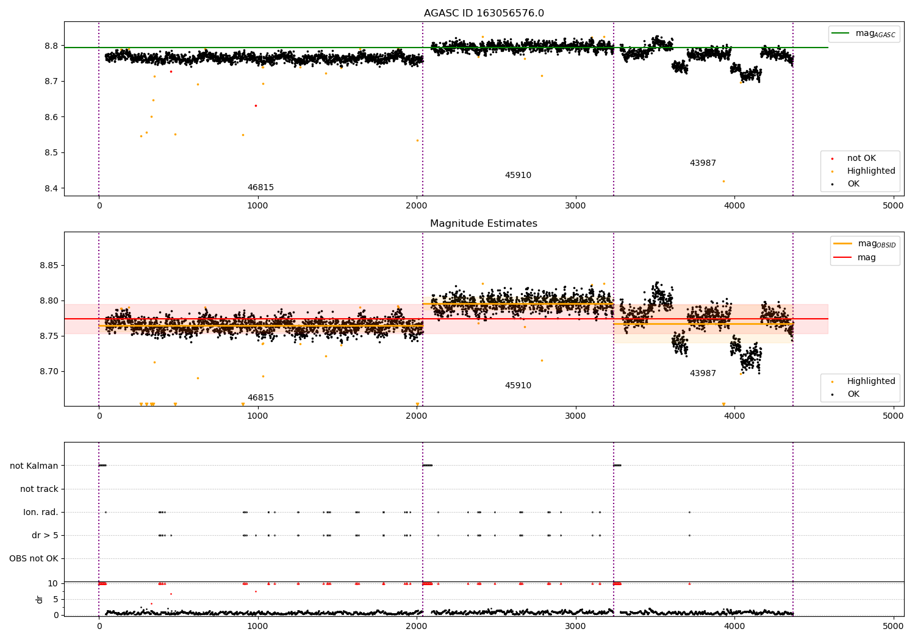Click the 10 tick on the dr axis
The height and width of the screenshot is (640, 915).
53,583
